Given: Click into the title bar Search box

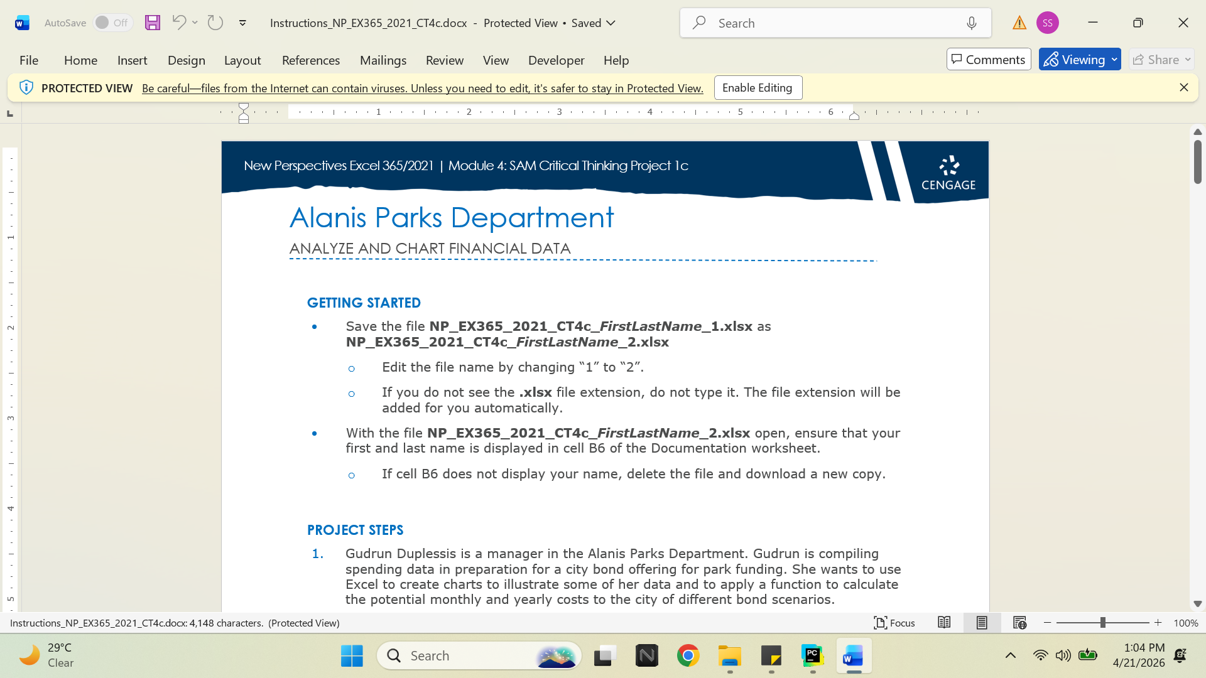Looking at the screenshot, I should (x=835, y=23).
